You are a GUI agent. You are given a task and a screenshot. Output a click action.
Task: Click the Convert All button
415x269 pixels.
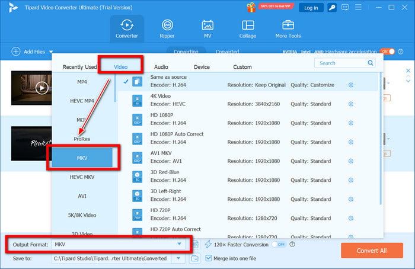(x=372, y=250)
